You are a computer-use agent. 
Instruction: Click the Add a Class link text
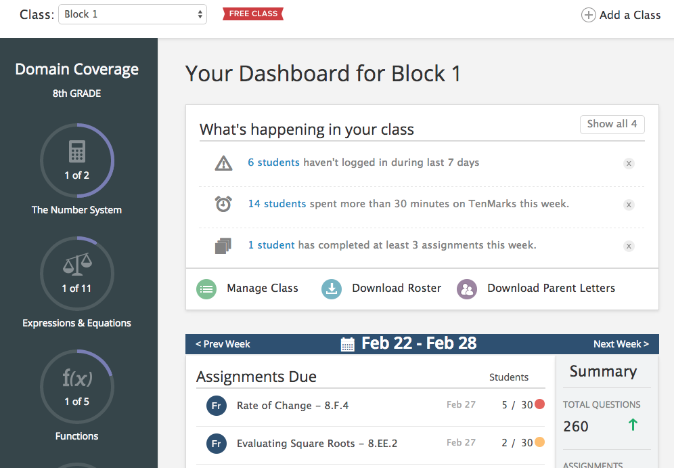pos(630,15)
